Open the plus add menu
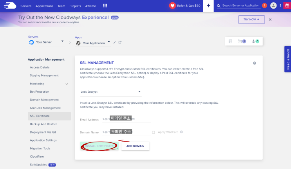 [208, 6]
